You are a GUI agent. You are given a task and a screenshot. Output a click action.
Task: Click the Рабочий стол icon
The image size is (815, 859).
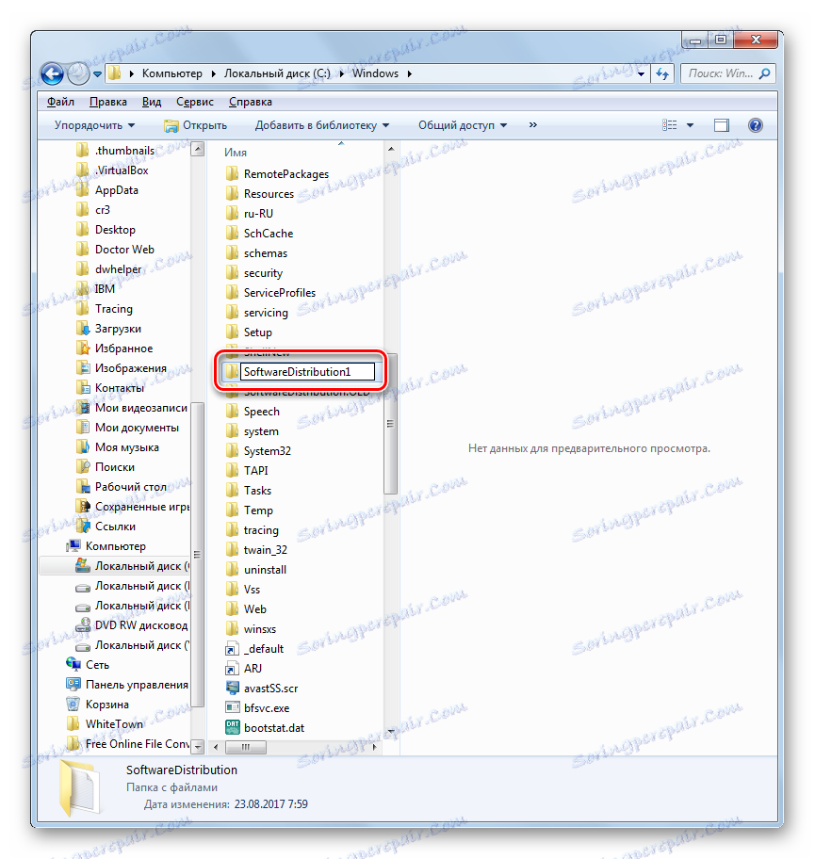(x=83, y=486)
